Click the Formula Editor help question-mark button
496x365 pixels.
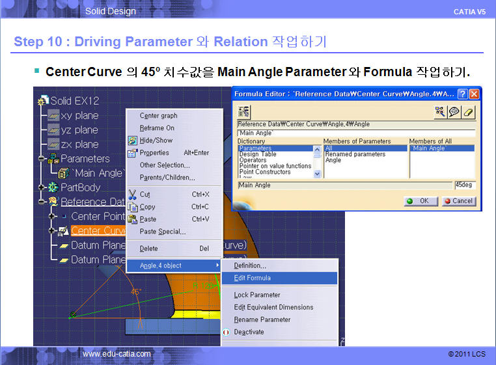[x=462, y=94]
